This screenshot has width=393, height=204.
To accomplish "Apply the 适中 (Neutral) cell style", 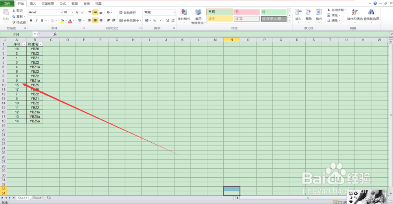I will click(x=220, y=19).
